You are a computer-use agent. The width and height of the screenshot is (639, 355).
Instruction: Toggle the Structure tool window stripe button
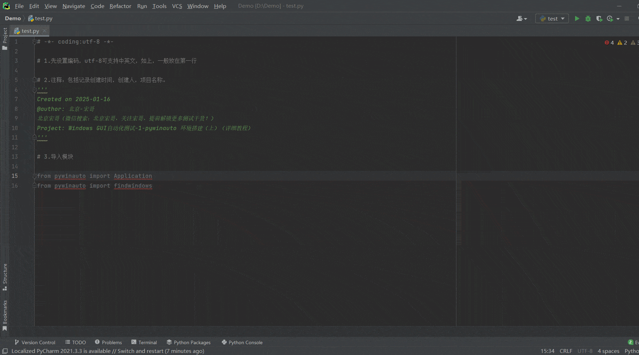[x=5, y=277]
